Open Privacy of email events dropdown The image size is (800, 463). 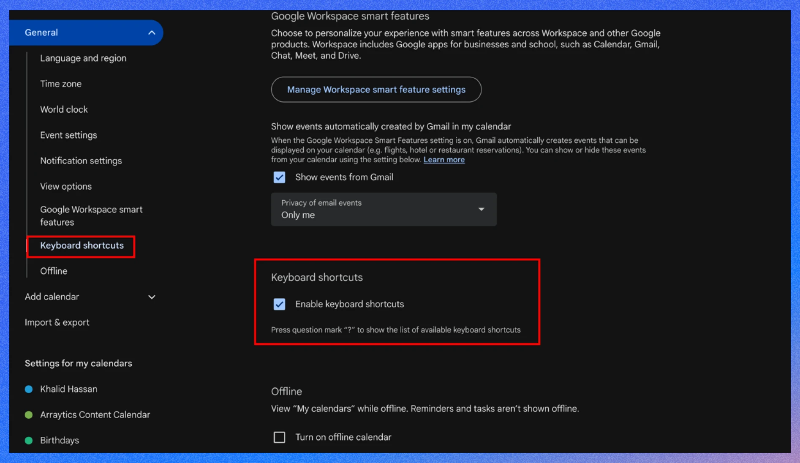384,210
